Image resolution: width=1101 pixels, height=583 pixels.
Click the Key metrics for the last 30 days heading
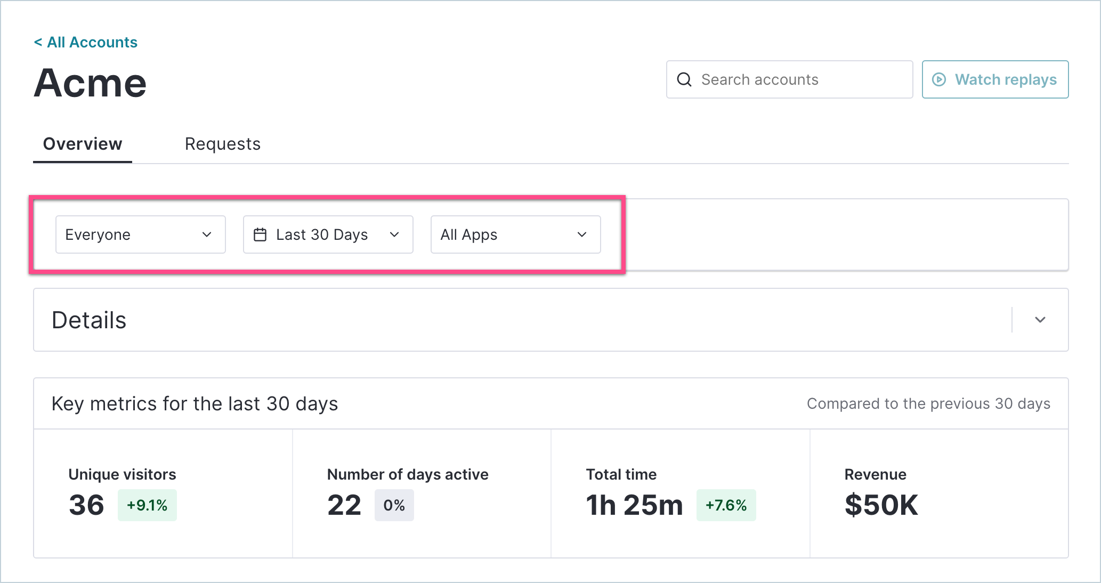click(x=195, y=404)
